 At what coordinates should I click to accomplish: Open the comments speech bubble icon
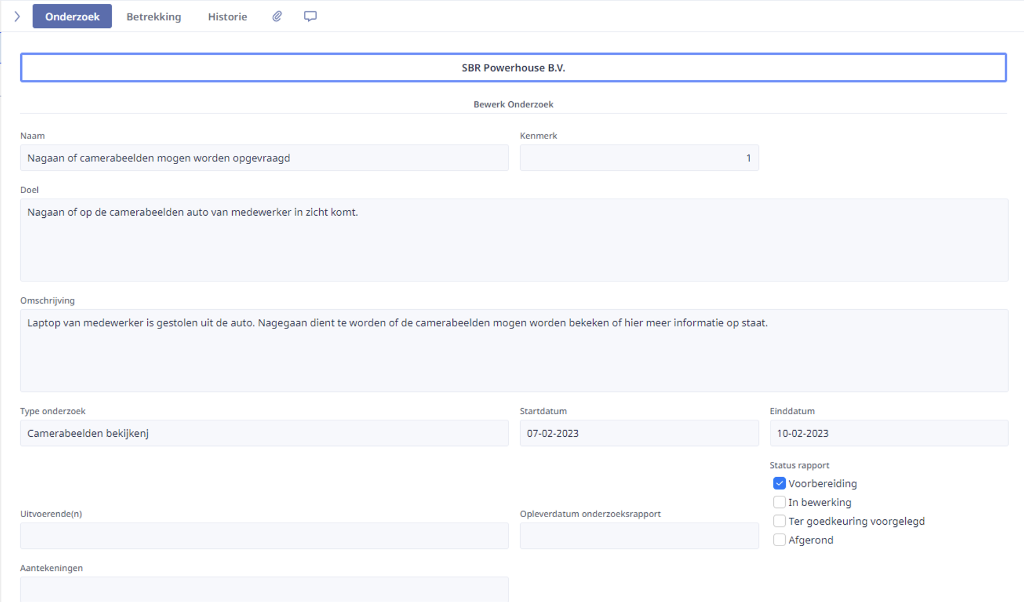[x=310, y=16]
